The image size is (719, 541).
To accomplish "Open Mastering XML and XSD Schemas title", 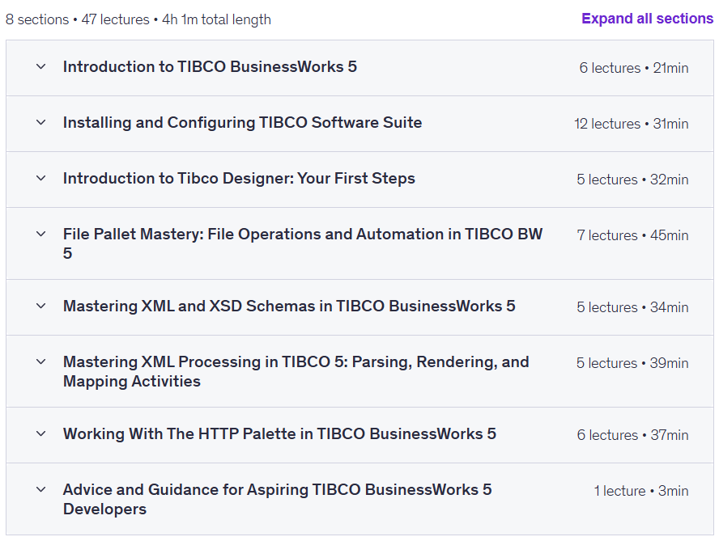I will coord(289,306).
